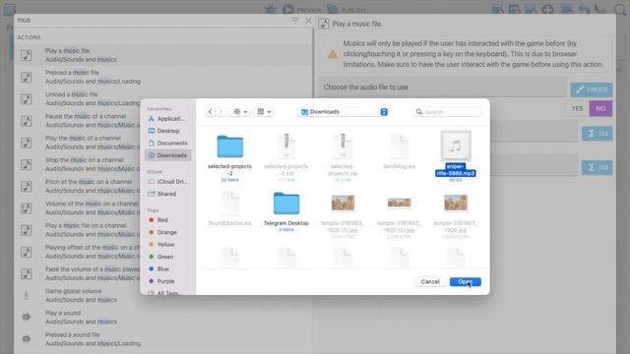The width and height of the screenshot is (630, 354).
Task: Select the Red tag
Action: pos(158,220)
